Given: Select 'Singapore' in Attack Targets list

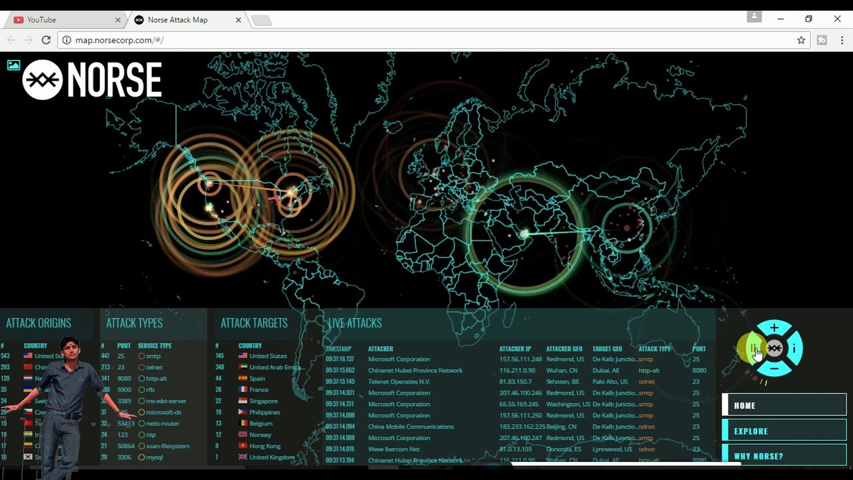Looking at the screenshot, I should pos(263,401).
